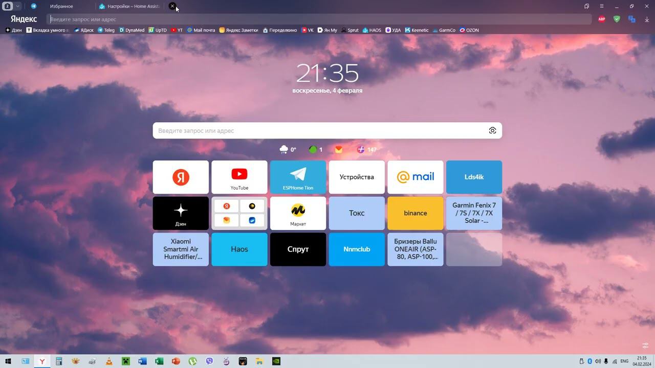
Task: Open the binance tile
Action: pos(416,213)
